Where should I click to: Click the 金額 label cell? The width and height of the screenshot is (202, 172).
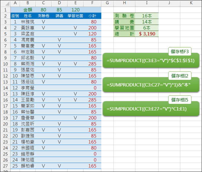tap(28, 10)
